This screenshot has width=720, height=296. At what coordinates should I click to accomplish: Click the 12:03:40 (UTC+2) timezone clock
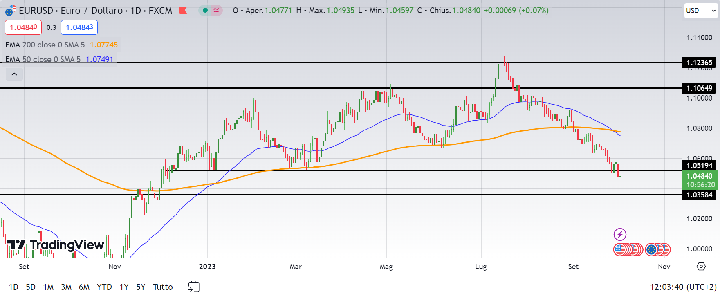pos(683,287)
